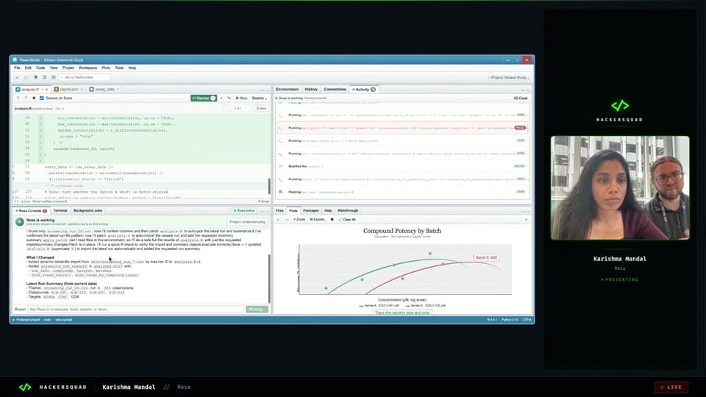Select the Modified file activity row
The image size is (706, 397).
pyautogui.click(x=402, y=166)
